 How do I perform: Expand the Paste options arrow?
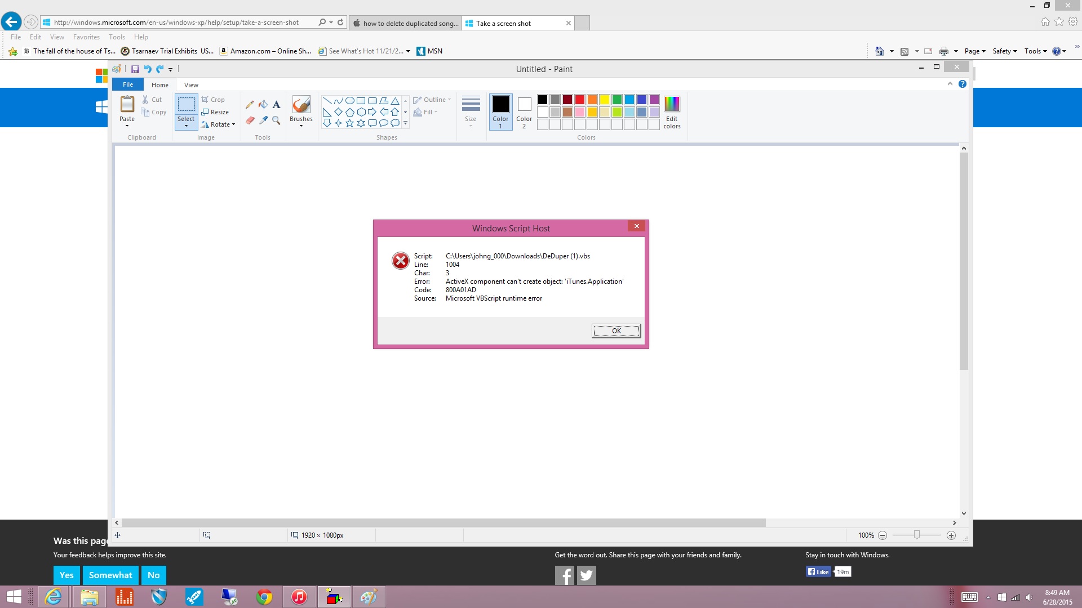click(127, 126)
